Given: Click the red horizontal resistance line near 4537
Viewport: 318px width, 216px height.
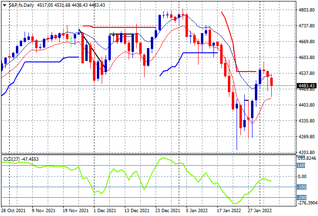Looking at the screenshot, I should coord(246,72).
